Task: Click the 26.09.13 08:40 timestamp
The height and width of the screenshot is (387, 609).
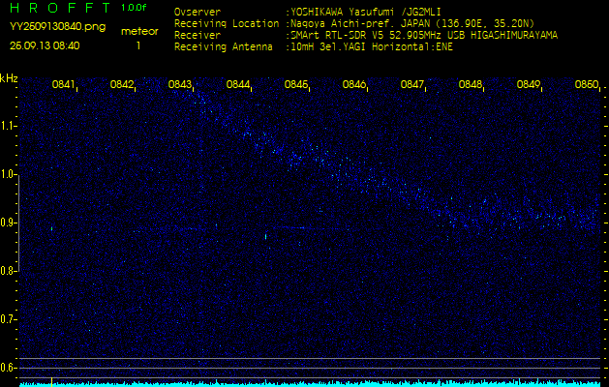Action: [45, 45]
